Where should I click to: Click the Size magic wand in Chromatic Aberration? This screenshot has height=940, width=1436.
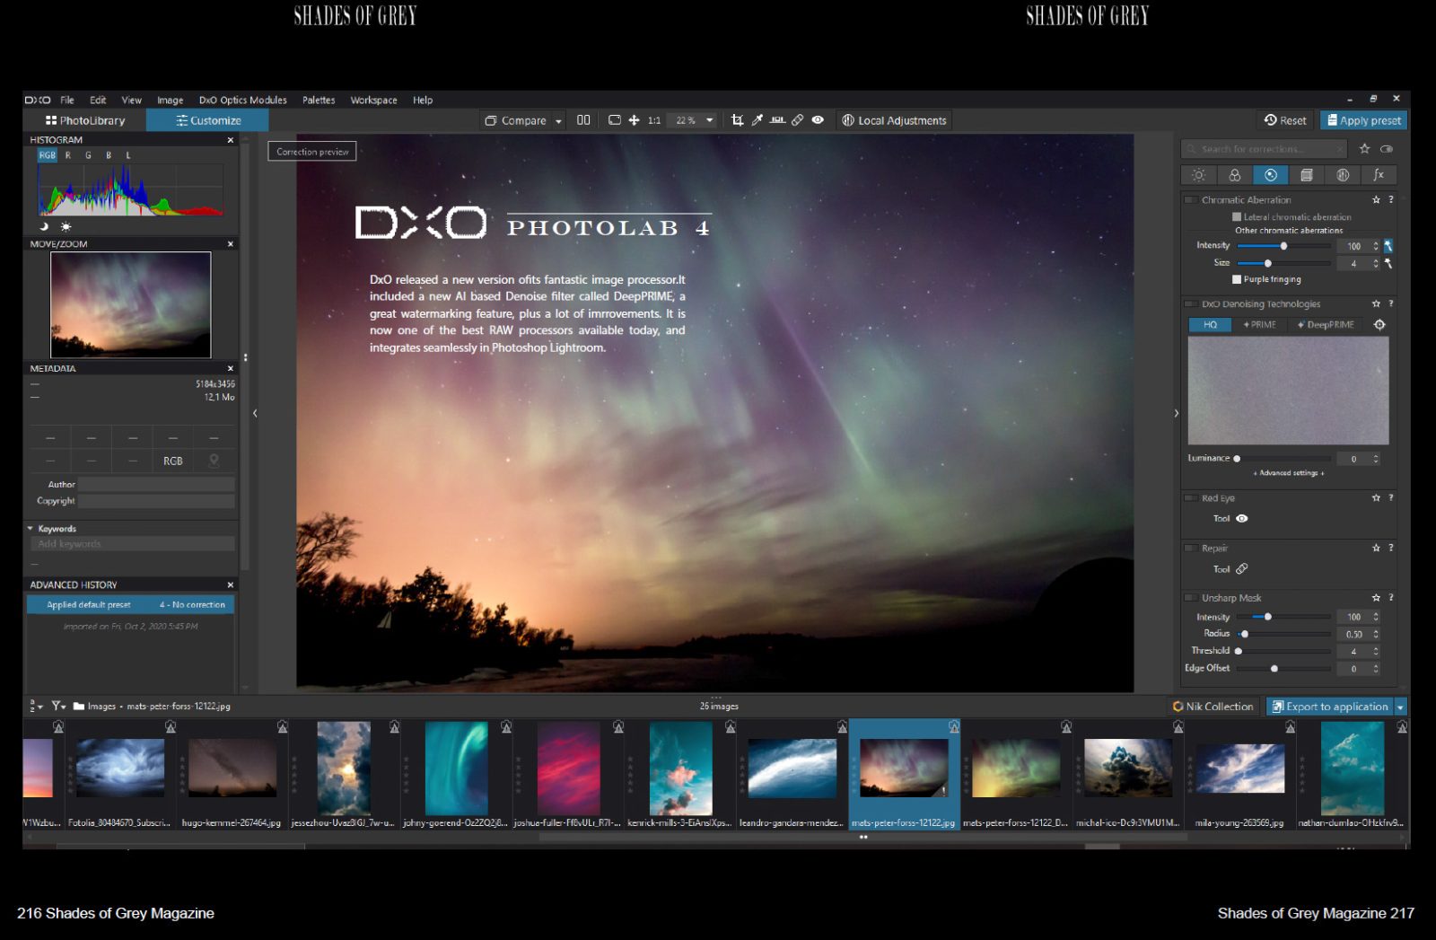pos(1388,263)
